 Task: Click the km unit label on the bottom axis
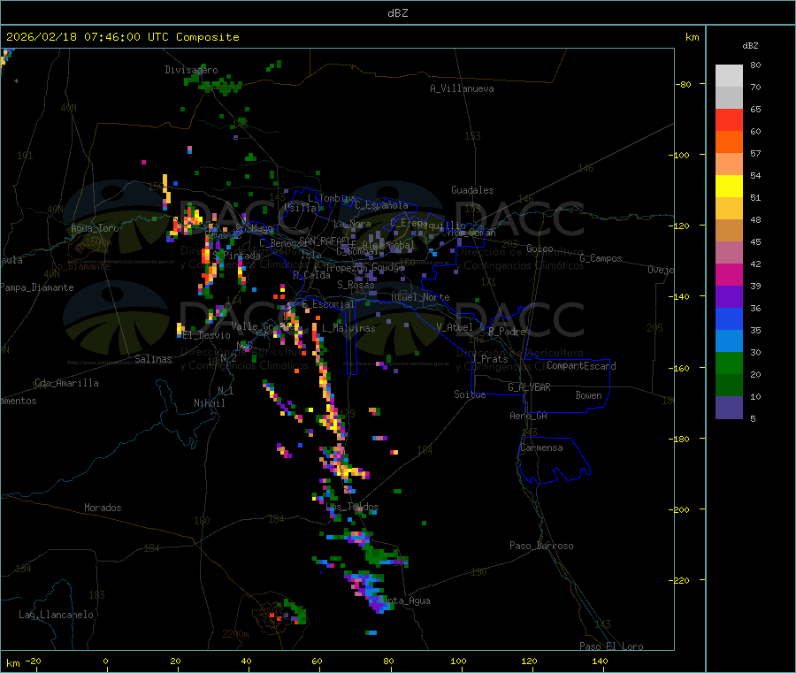pos(12,663)
